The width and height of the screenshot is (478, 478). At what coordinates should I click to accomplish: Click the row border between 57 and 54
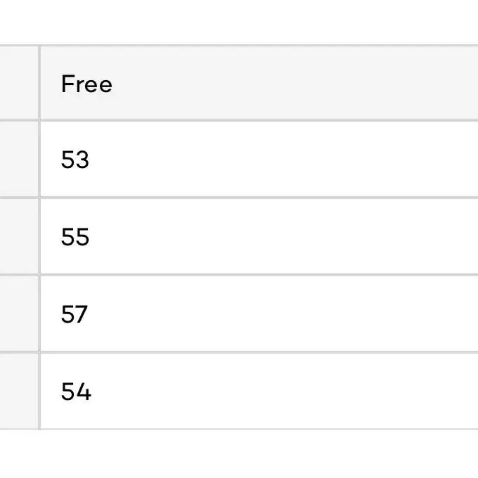[239, 352]
